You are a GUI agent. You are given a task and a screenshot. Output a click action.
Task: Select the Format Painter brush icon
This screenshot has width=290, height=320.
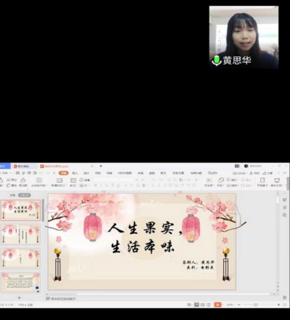coord(23,180)
